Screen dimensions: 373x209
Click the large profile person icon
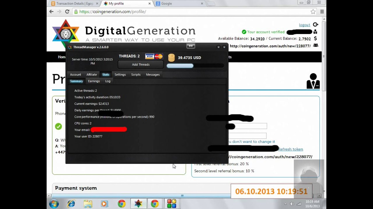click(x=313, y=81)
